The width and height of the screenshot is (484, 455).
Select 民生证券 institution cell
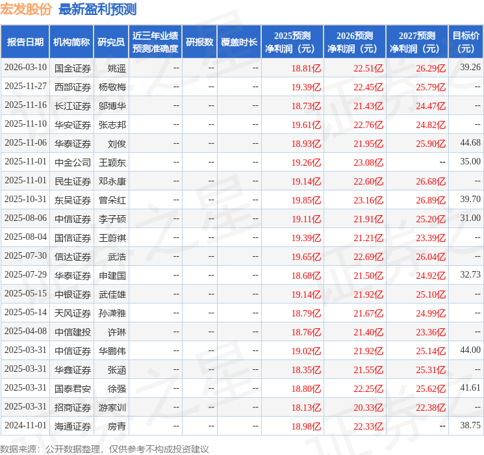click(x=73, y=181)
